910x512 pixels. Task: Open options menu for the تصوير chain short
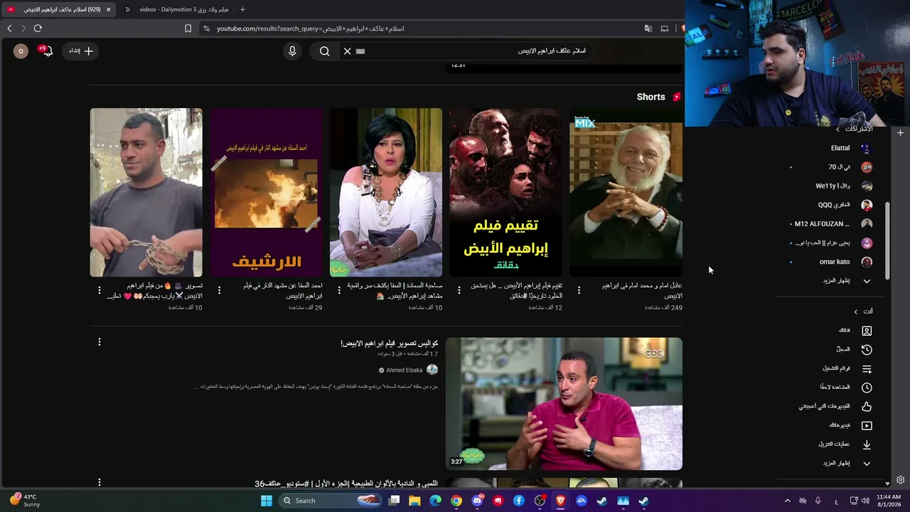100,290
